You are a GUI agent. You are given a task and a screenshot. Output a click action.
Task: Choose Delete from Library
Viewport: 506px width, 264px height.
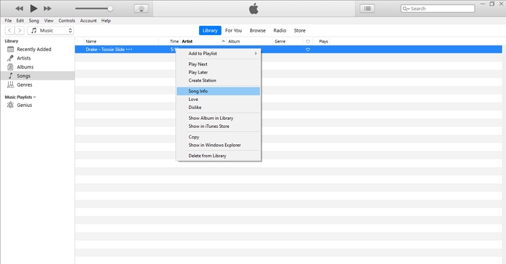coord(219,156)
